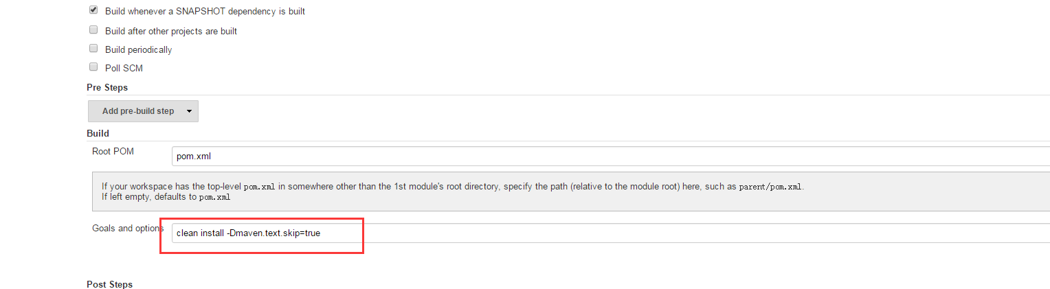Click the gray Root POM help description box
Screen dimensions: 1050x289
coord(571,192)
